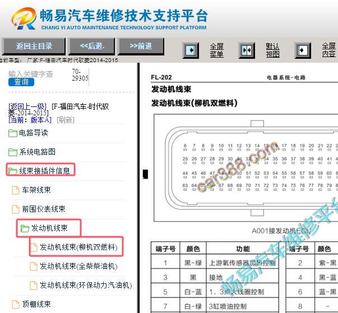Collapse the 发动机线束 open folder icon

(25, 228)
